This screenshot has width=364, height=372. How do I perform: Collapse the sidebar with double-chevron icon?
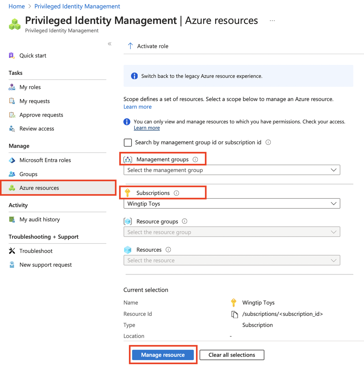tap(110, 44)
